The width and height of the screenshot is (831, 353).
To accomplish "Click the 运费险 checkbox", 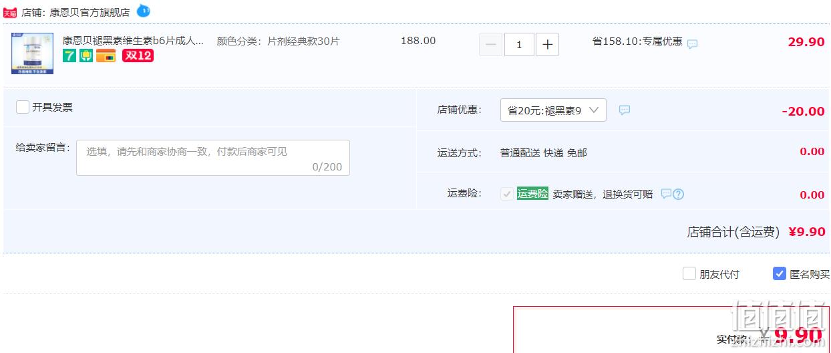I will click(507, 194).
